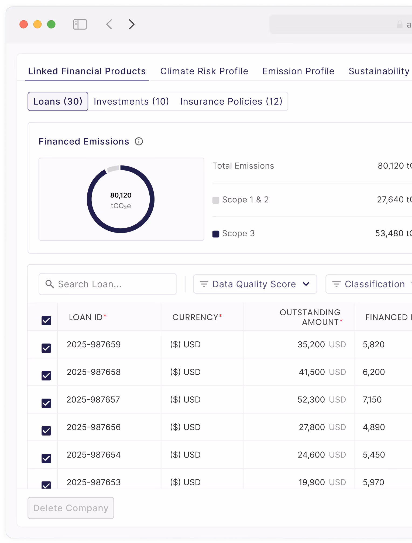The height and width of the screenshot is (543, 412).
Task: Click the 35,200 USD outstanding amount
Action: (322, 344)
